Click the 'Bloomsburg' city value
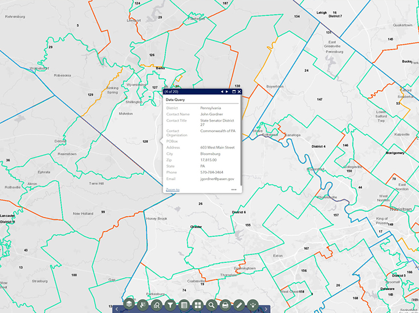This screenshot has height=313, width=419. tap(210, 154)
